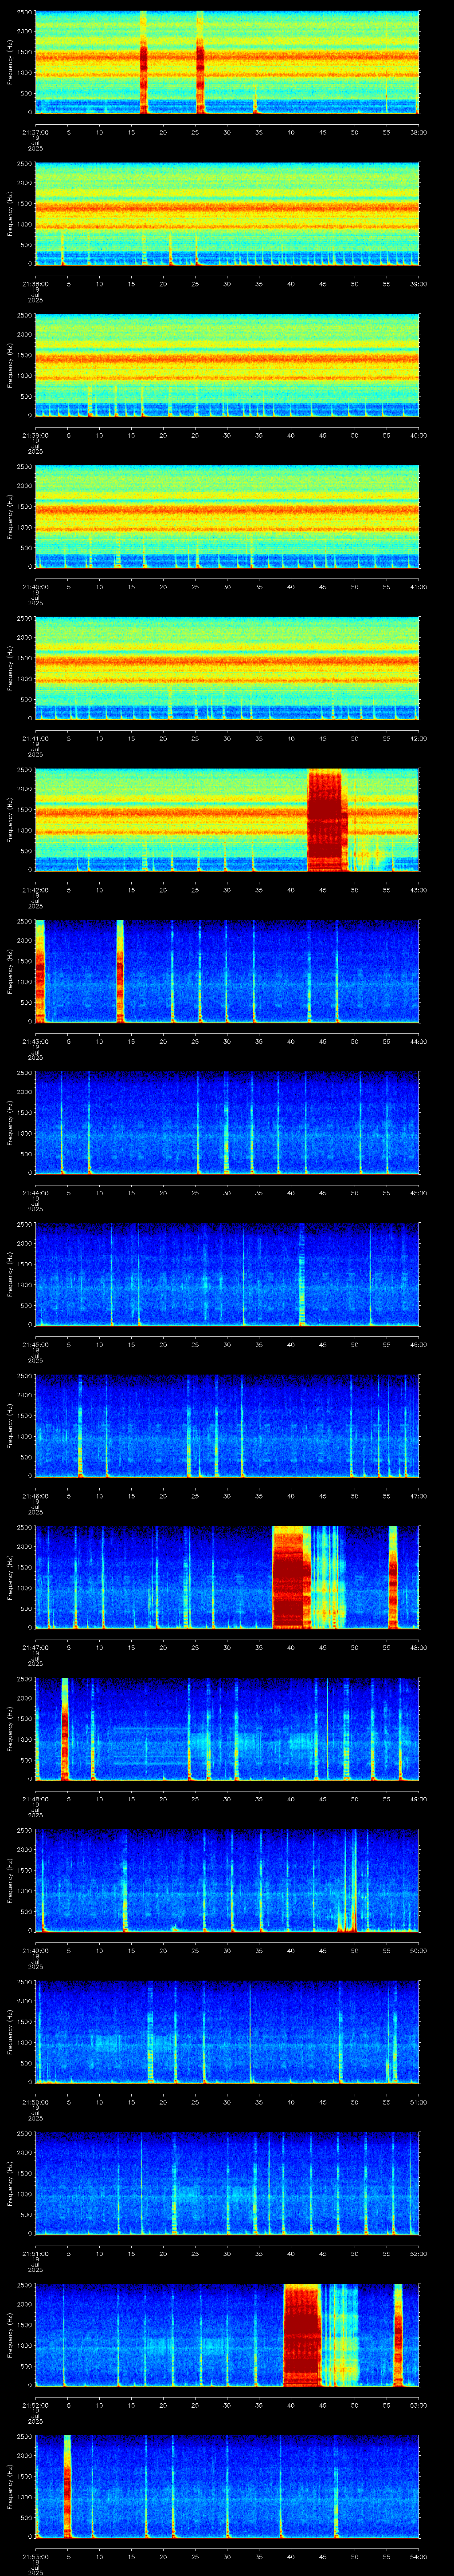Select the burst near 13 seconds in the 21:43 spectrogram
This screenshot has width=454, height=2576.
coord(120,971)
